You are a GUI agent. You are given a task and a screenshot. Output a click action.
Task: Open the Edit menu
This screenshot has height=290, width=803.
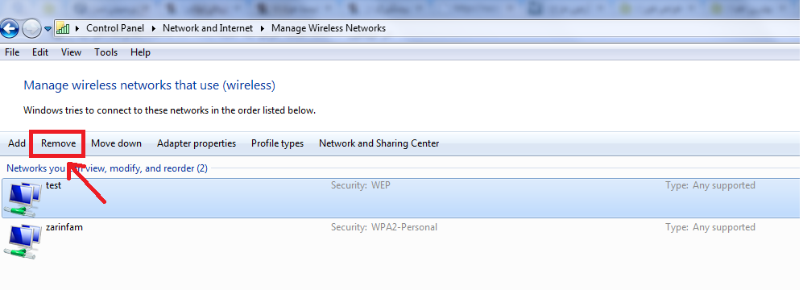click(x=40, y=52)
